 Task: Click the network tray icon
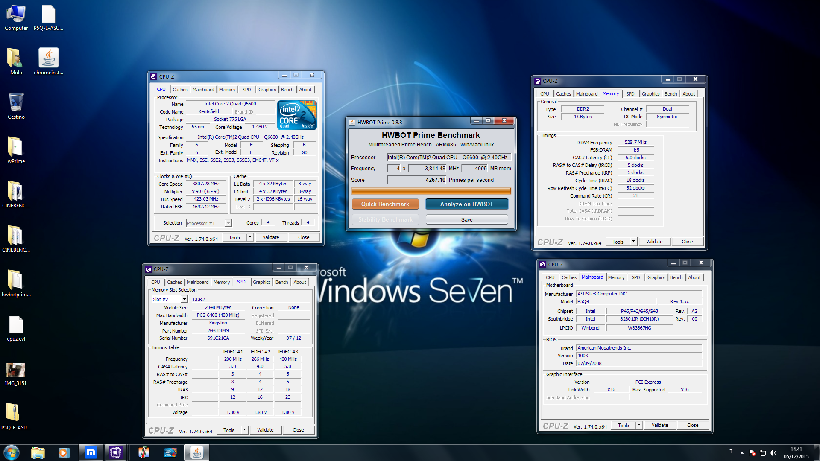pyautogui.click(x=762, y=453)
